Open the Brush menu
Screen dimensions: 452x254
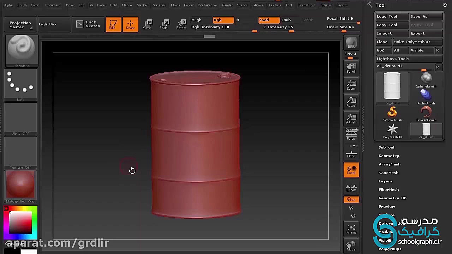point(22,5)
